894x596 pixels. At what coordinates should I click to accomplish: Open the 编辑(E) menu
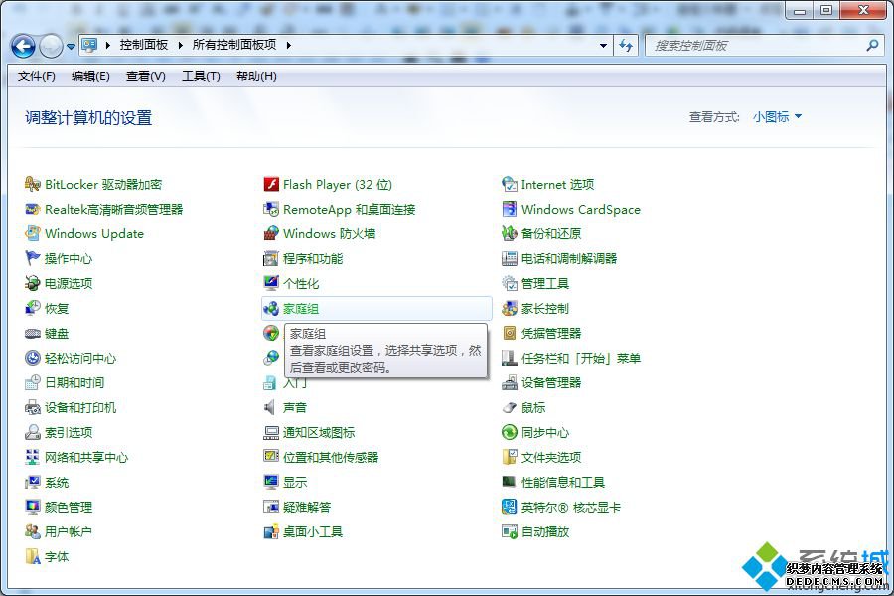pos(90,76)
